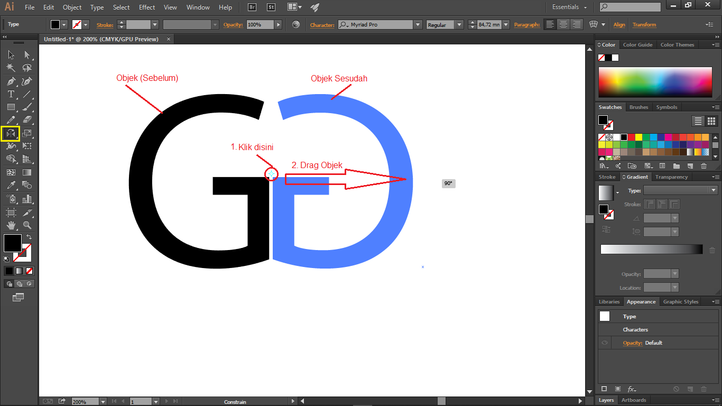Reset to default fill and stroke

[6, 259]
